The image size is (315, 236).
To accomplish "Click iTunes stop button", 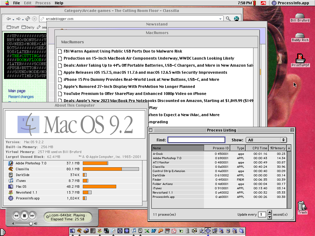I will pos(25,216).
